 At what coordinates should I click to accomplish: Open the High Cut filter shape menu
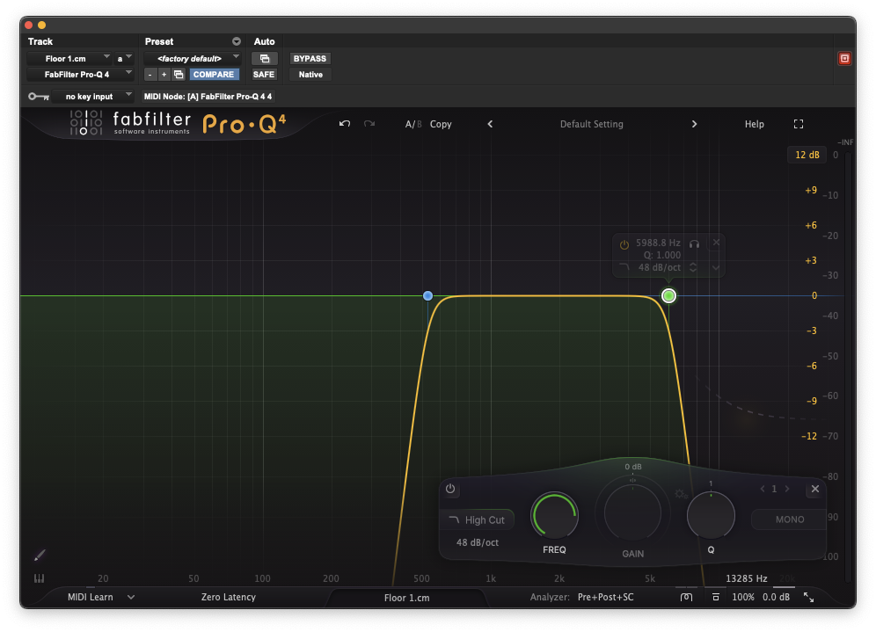(x=477, y=519)
